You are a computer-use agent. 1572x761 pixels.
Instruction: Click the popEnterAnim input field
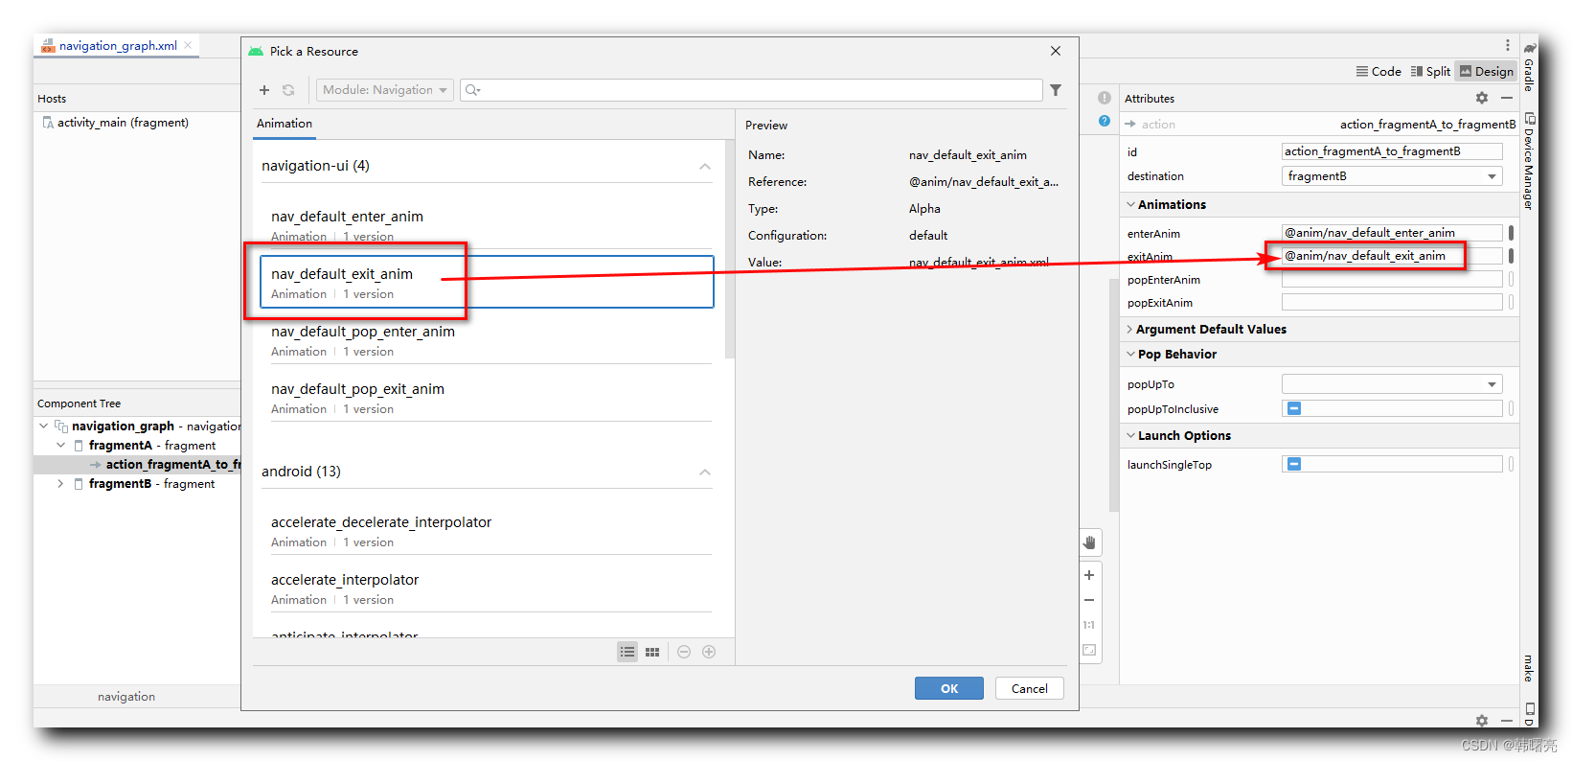point(1392,279)
